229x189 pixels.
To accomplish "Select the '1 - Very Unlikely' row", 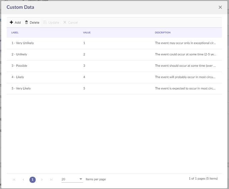I will [23, 43].
